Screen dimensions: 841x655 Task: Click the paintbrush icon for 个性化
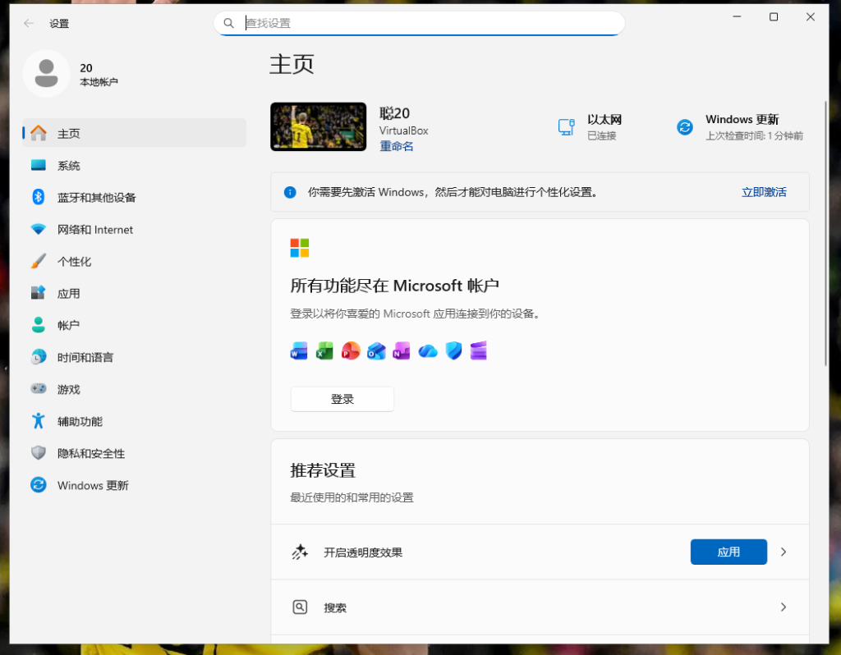click(x=39, y=261)
